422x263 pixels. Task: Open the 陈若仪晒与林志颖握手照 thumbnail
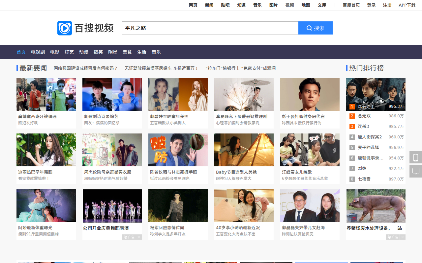(x=178, y=150)
